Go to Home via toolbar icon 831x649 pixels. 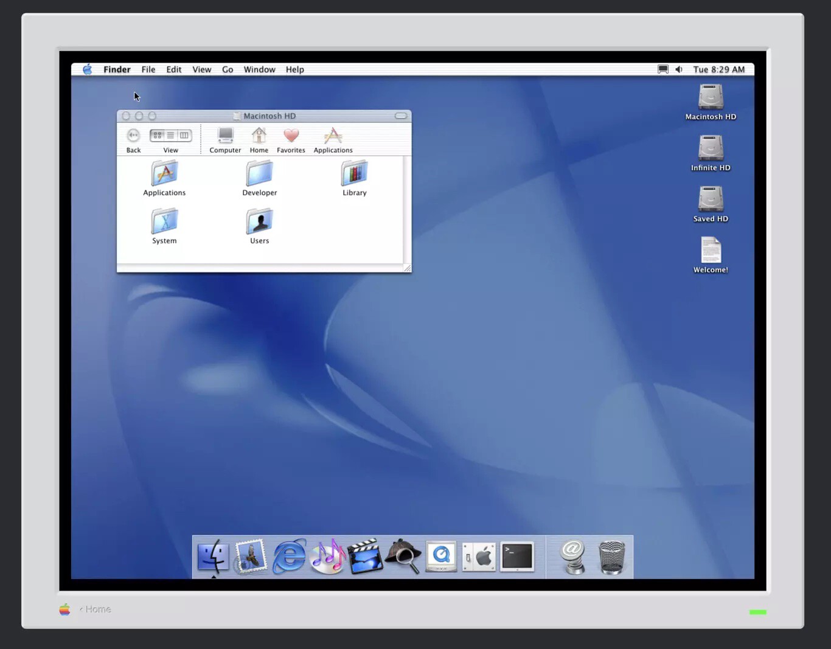click(259, 136)
